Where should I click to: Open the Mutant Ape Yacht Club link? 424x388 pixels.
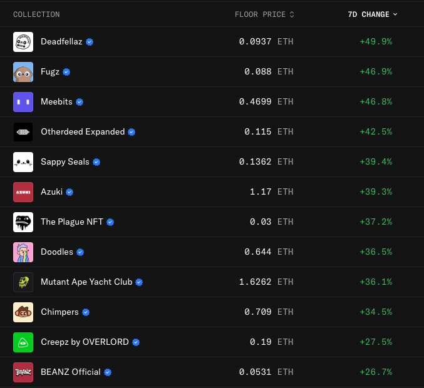click(86, 282)
